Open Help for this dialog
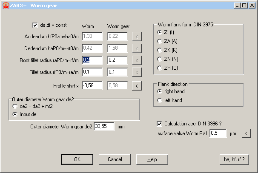 pyautogui.click(x=152, y=159)
